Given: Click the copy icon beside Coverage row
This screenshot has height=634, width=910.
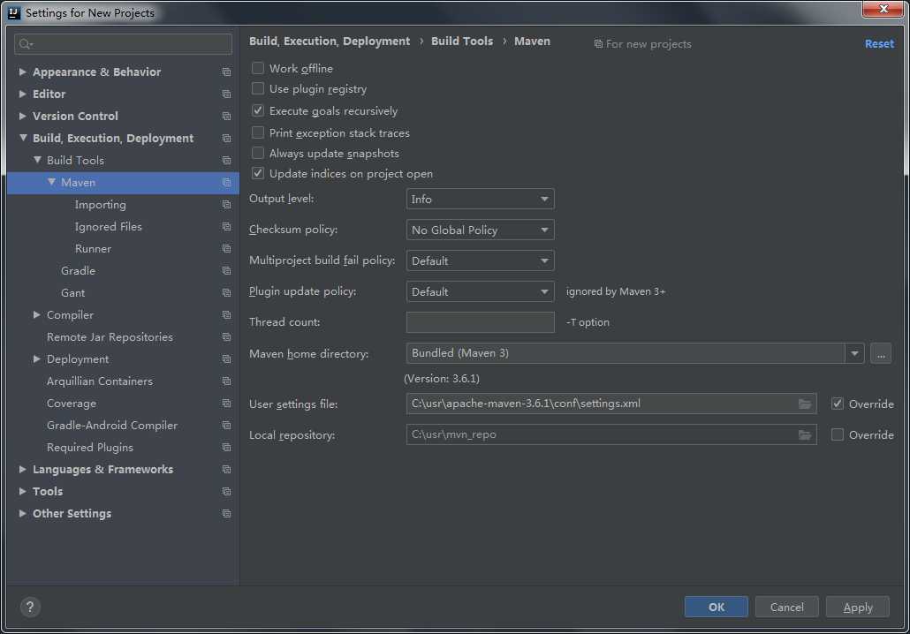Looking at the screenshot, I should tap(226, 404).
